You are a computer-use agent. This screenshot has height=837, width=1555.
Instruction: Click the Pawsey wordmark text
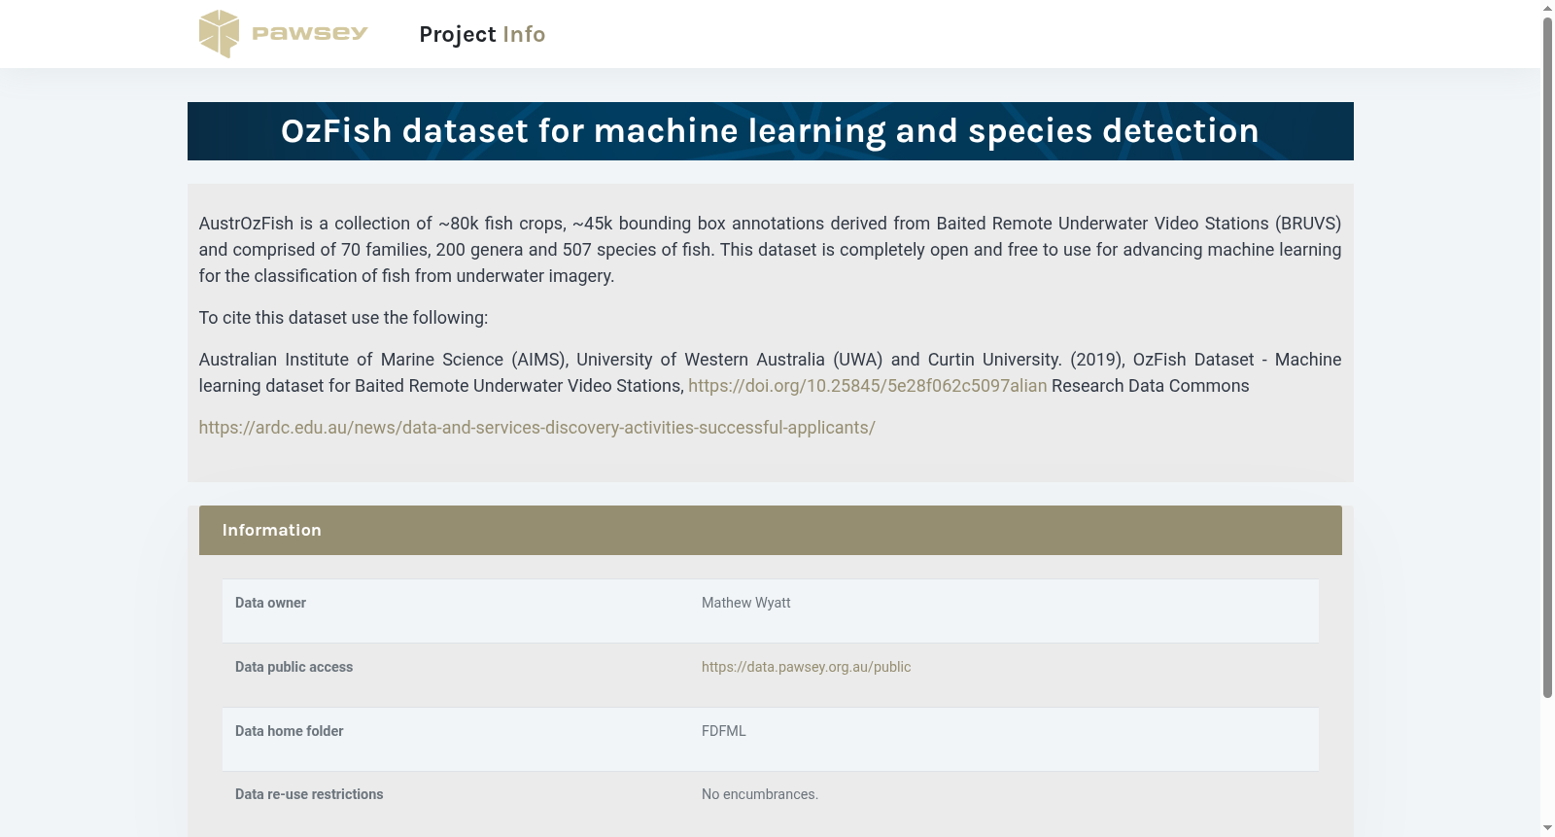pyautogui.click(x=309, y=33)
